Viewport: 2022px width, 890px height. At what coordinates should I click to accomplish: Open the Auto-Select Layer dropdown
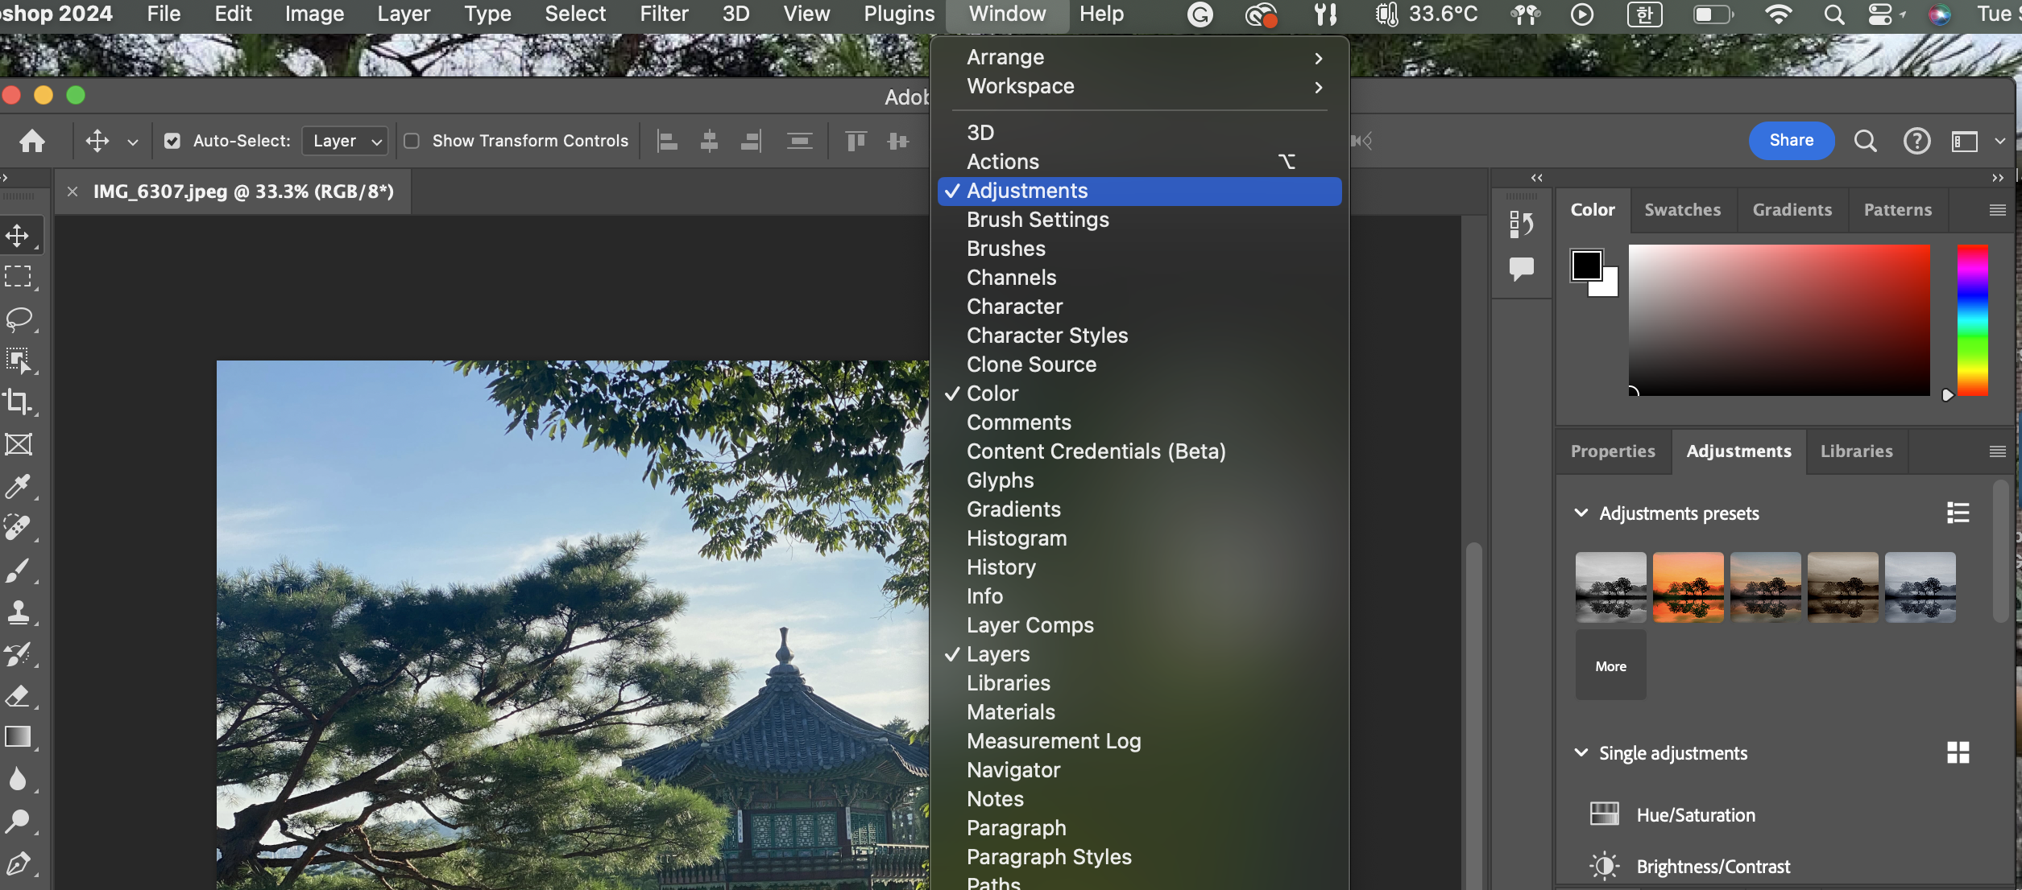pos(346,141)
